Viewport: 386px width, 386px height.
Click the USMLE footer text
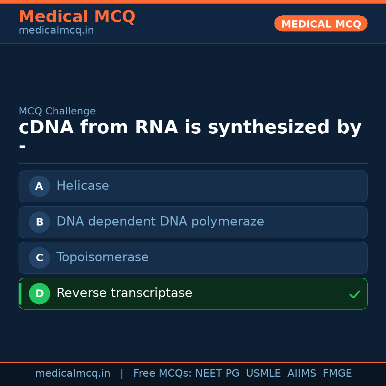pos(263,373)
